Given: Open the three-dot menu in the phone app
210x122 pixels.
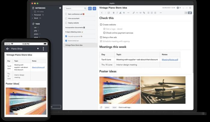Looking at the screenshot, I should [x=43, y=49].
